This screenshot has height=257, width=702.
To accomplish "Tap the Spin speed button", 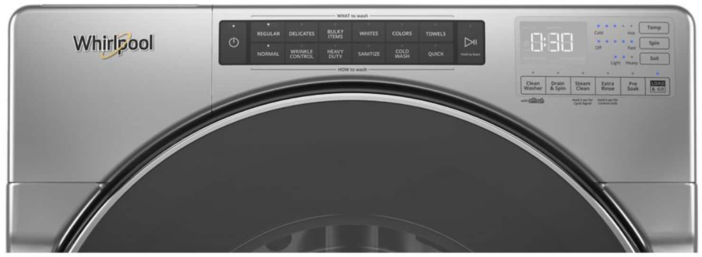I will click(654, 43).
